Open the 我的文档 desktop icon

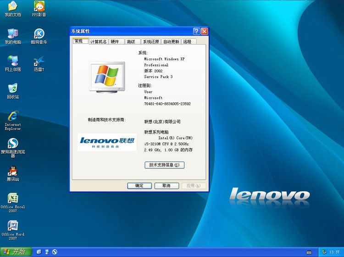pos(13,9)
